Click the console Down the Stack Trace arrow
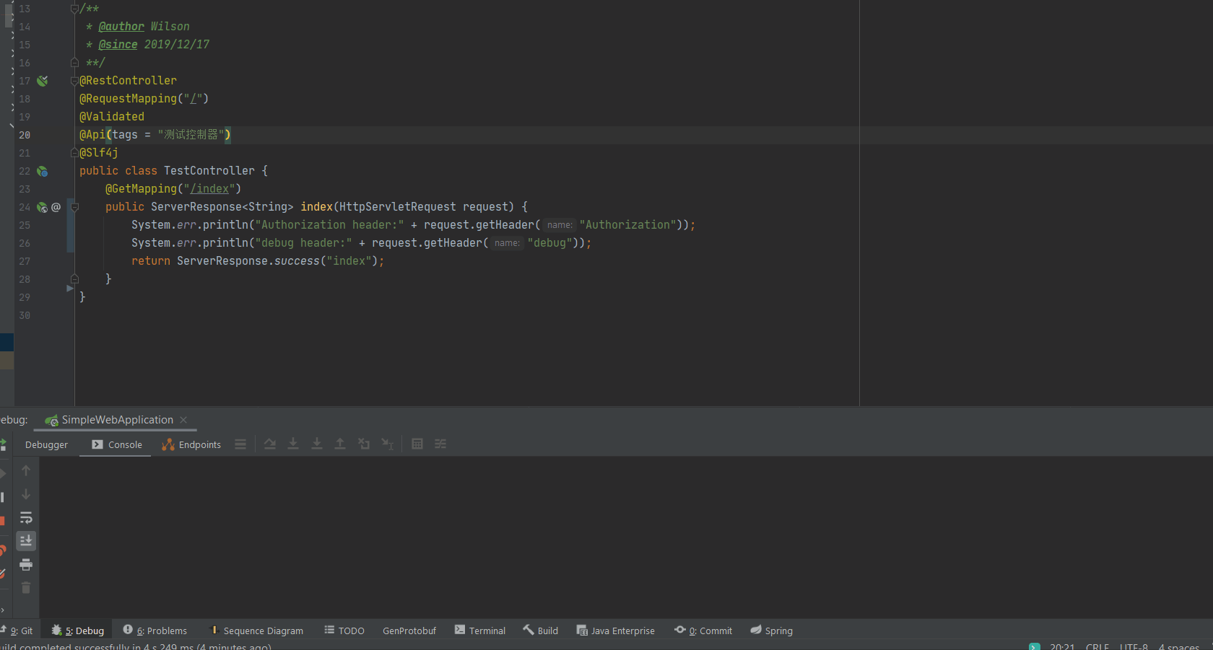The image size is (1213, 650). [26, 494]
